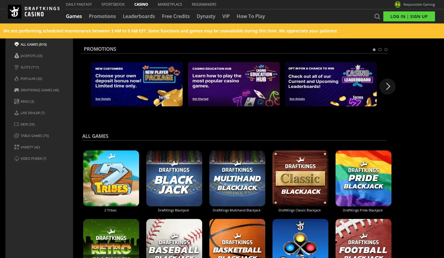Click the Responsible Gaming badge icon
The height and width of the screenshot is (258, 444).
point(398,5)
